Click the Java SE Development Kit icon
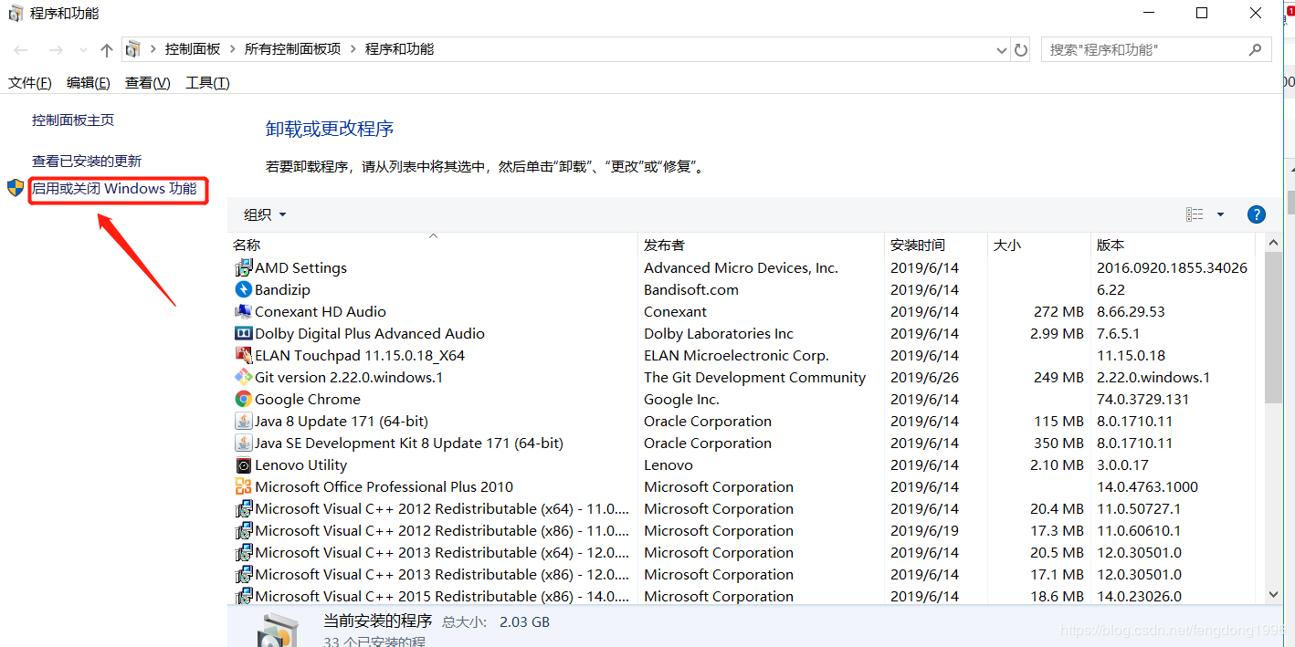The image size is (1295, 647). pos(243,444)
